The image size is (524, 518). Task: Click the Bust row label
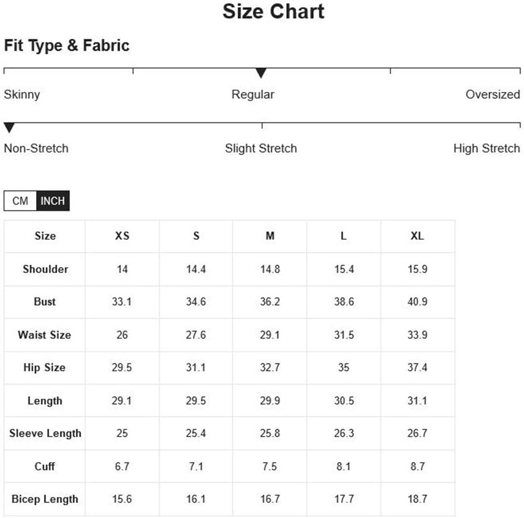45,301
